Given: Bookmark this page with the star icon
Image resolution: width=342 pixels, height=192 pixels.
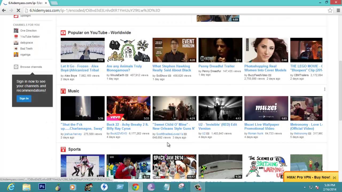Looking at the screenshot, I should pos(330,10).
